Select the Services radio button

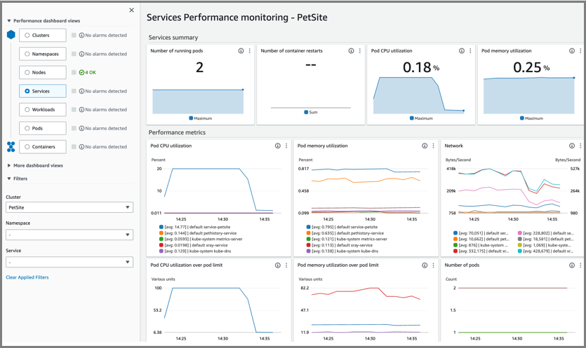click(27, 91)
